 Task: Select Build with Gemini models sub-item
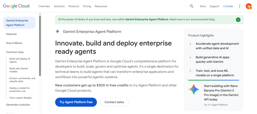19,70
